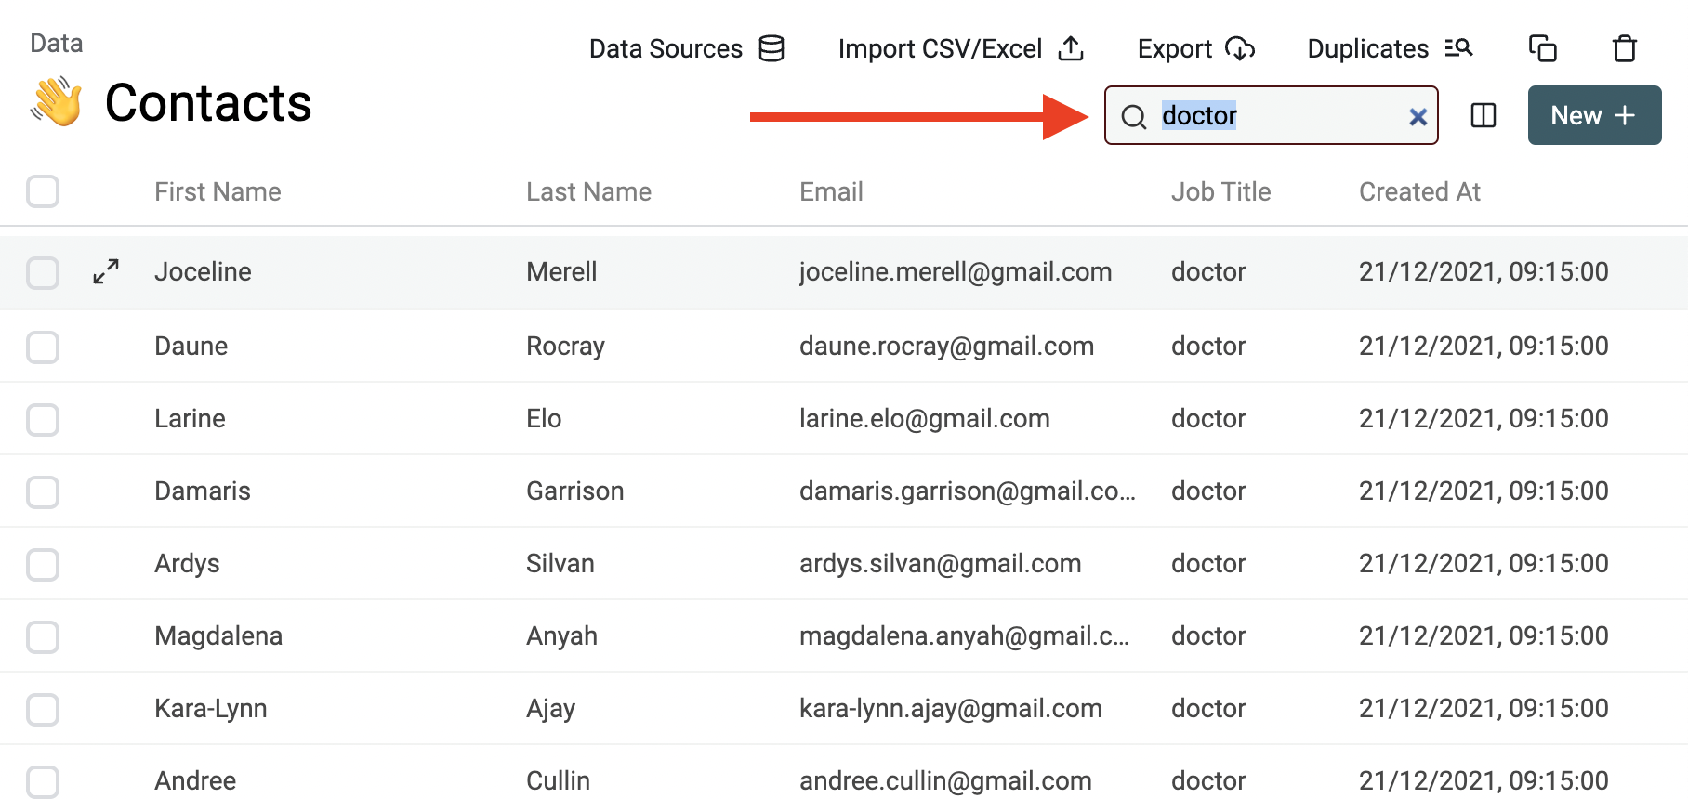
Task: Click the last name Cullin
Action: [x=558, y=780]
